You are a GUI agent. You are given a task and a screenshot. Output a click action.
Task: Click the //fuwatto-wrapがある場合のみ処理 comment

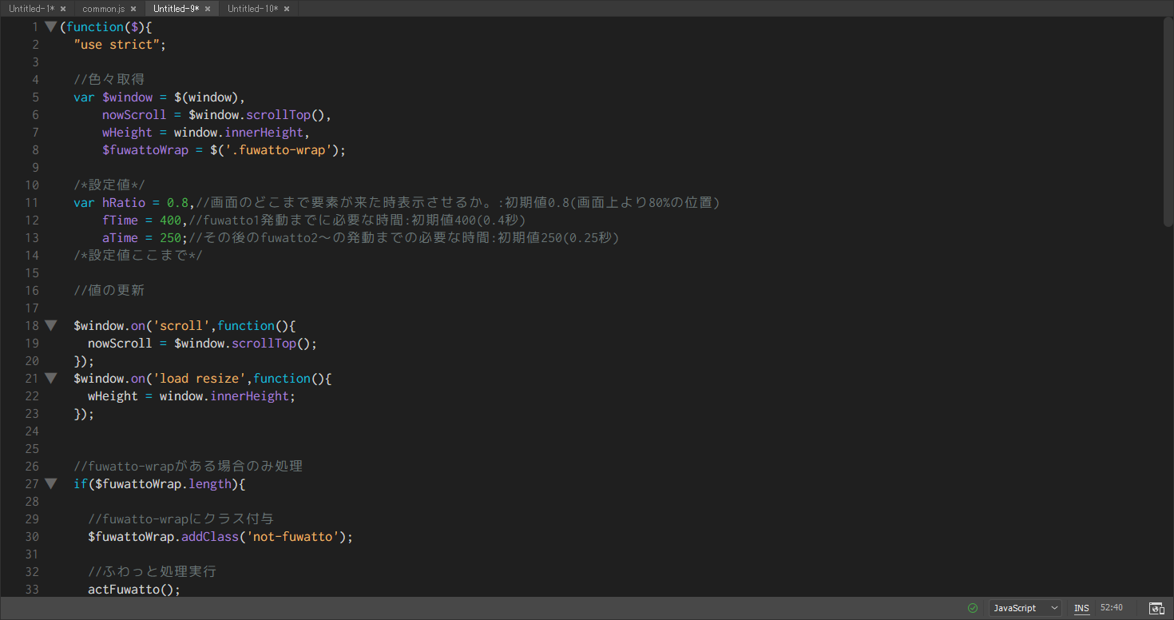pyautogui.click(x=188, y=466)
